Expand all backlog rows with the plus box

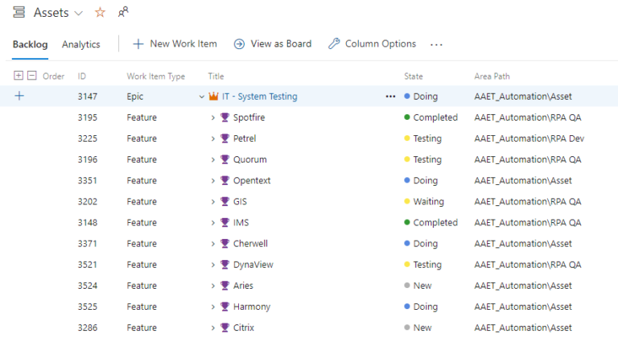click(19, 76)
